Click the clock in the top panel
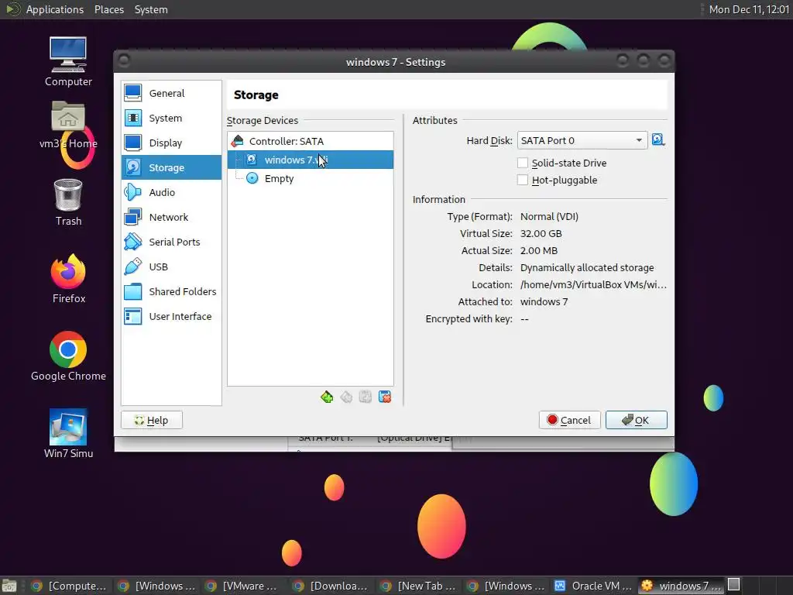Image resolution: width=793 pixels, height=595 pixels. tap(749, 9)
